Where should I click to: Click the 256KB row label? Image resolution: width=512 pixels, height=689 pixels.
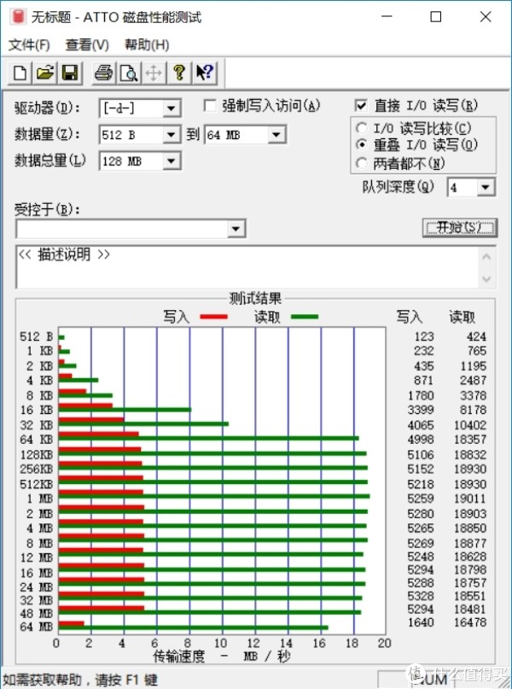[x=37, y=469]
